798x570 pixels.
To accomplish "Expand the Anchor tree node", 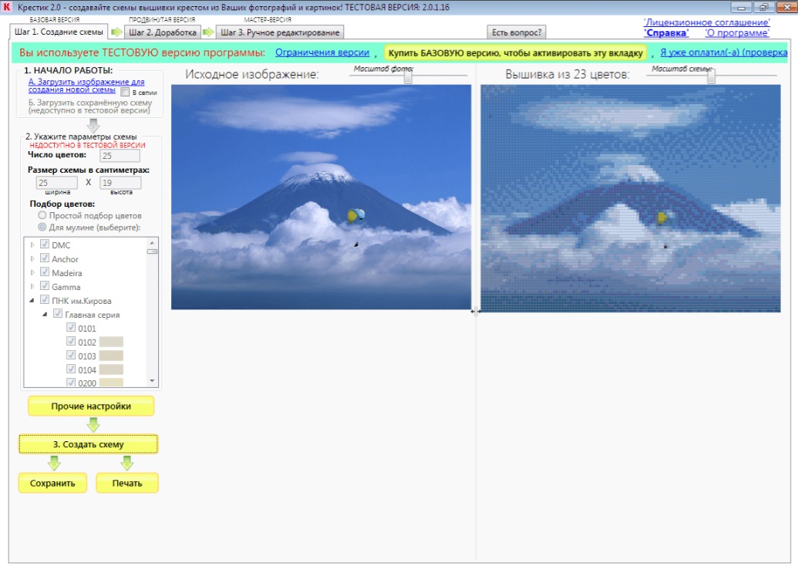I will 32,259.
